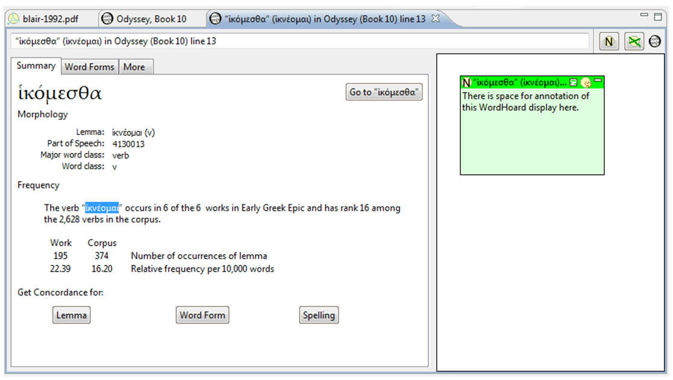The width and height of the screenshot is (673, 380).
Task: Select the Summary tab
Action: [36, 66]
